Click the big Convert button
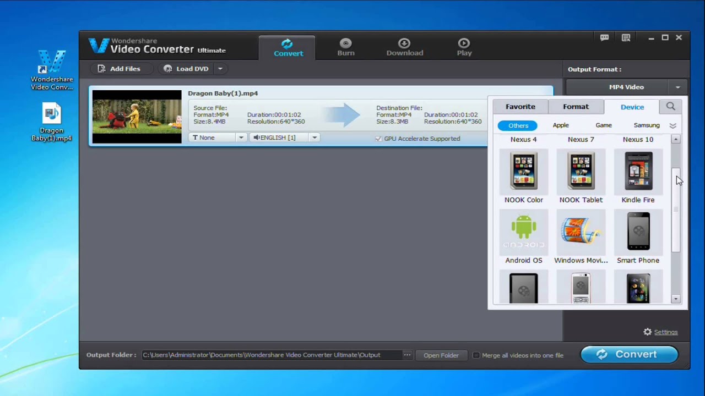705x396 pixels. pyautogui.click(x=630, y=355)
